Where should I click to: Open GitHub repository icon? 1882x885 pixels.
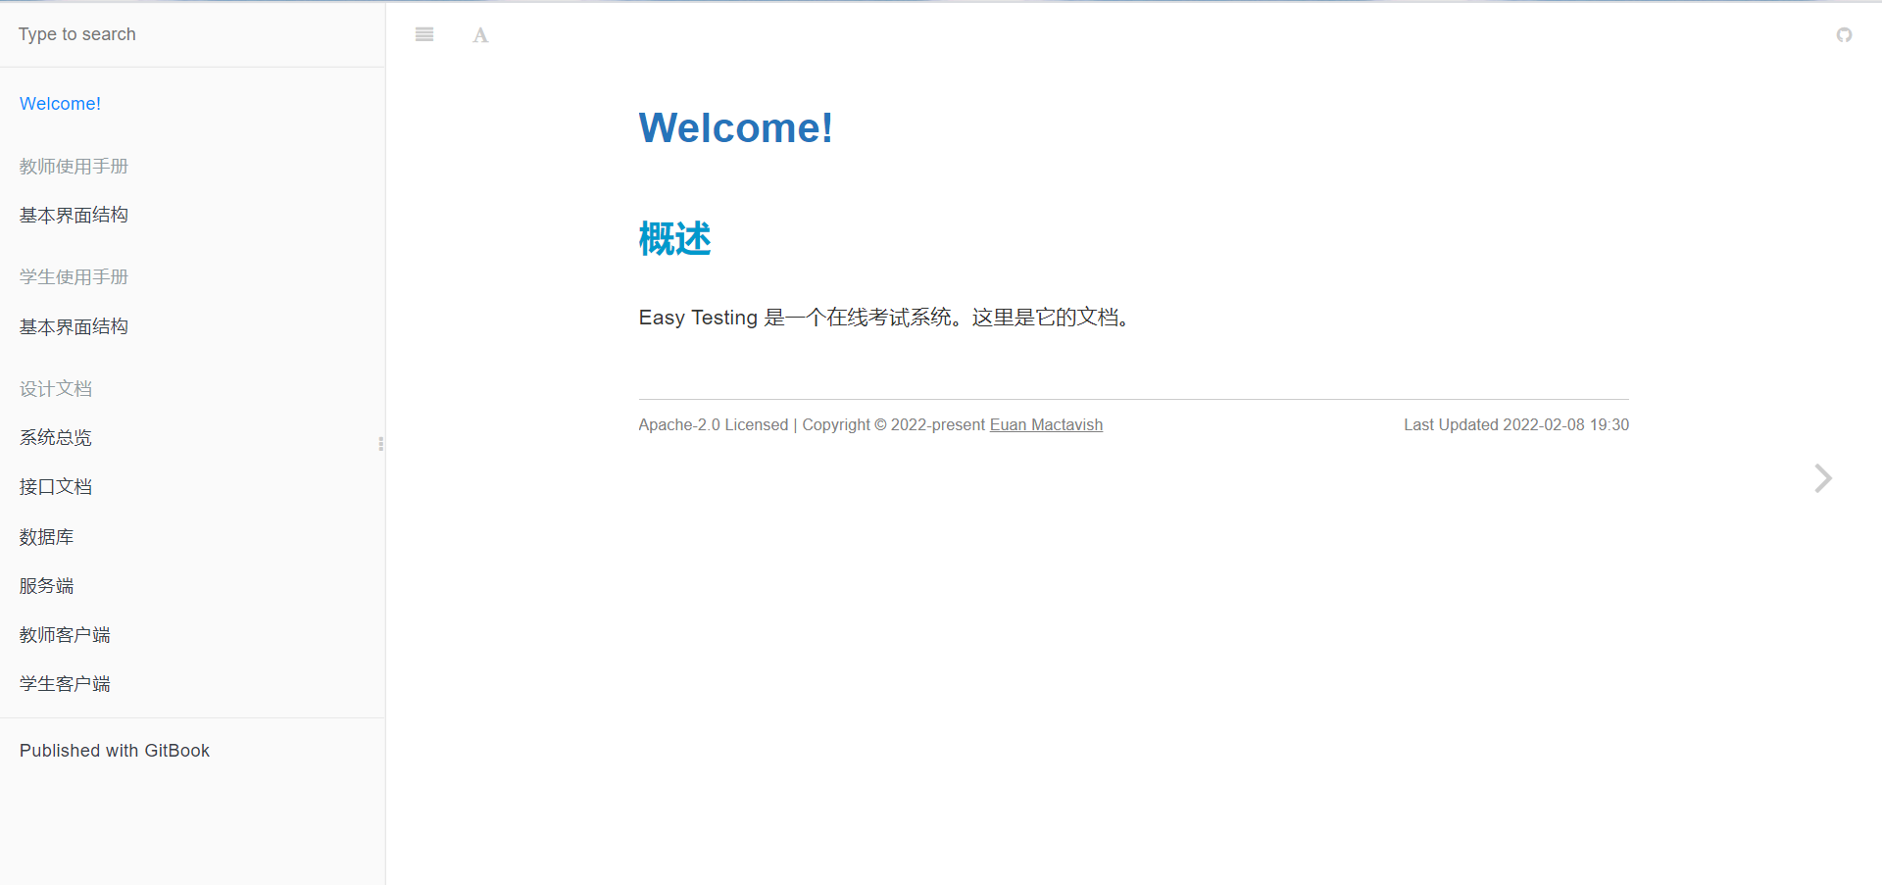pyautogui.click(x=1844, y=35)
